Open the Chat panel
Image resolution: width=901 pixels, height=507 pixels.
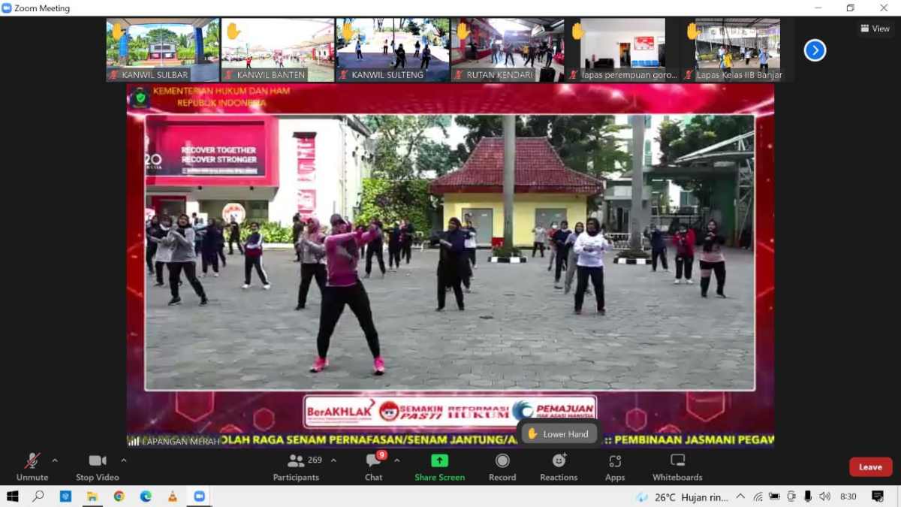(373, 466)
